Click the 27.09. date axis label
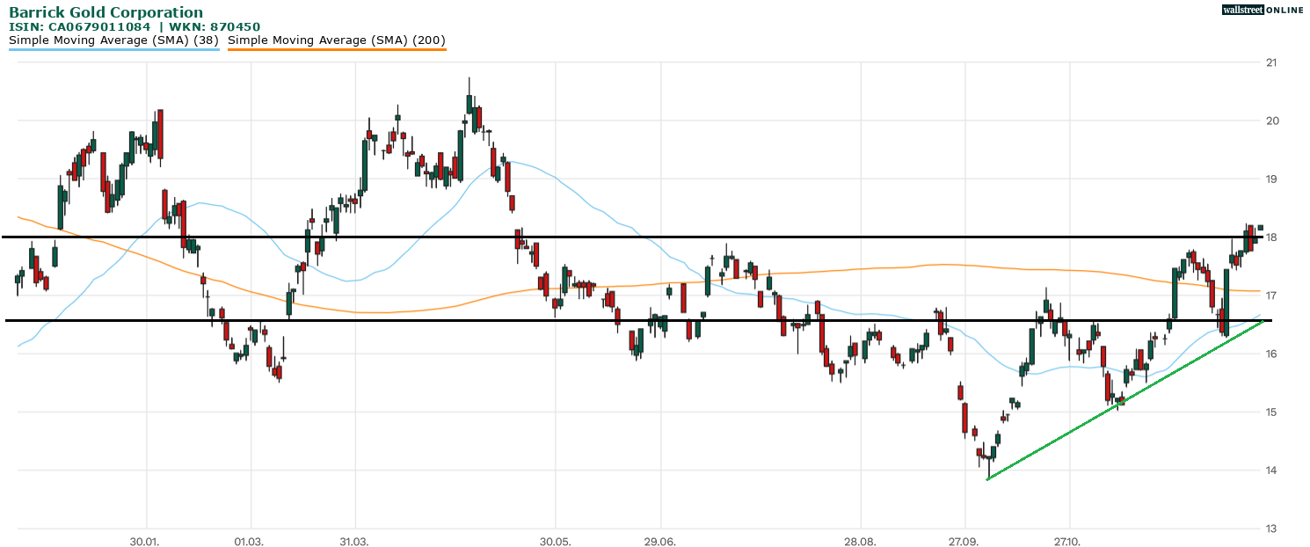Screen dimensions: 1310x547 (x=964, y=540)
